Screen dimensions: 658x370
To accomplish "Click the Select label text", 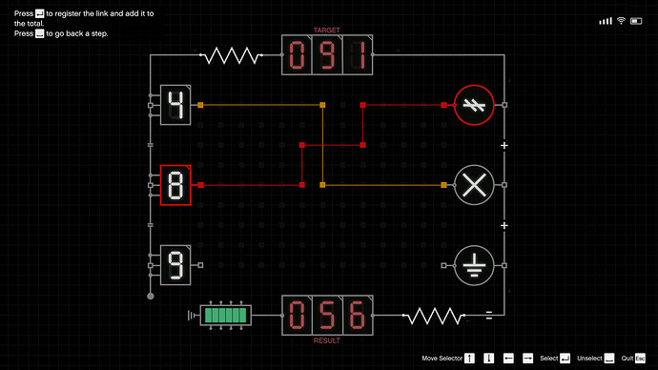I will click(x=549, y=359).
